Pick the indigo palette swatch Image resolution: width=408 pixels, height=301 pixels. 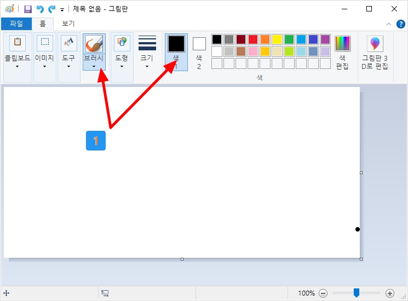click(313, 39)
